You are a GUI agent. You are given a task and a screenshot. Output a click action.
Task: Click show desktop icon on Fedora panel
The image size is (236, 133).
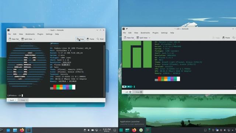pyautogui.click(x=115, y=130)
